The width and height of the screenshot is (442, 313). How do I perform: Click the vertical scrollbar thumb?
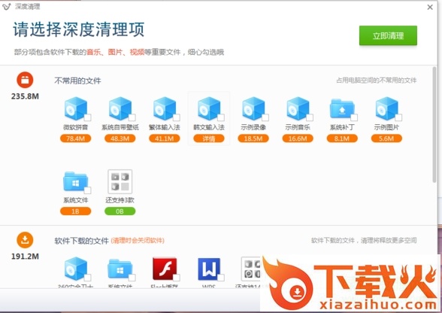click(x=434, y=124)
